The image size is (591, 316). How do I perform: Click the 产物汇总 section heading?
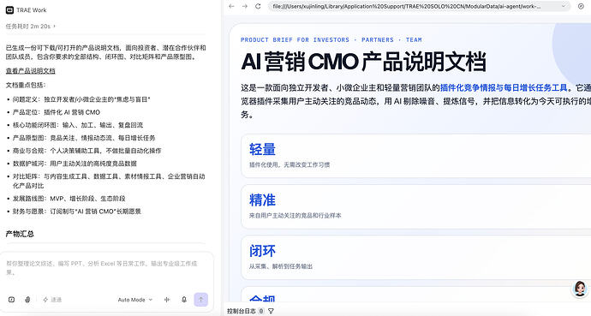pos(20,234)
